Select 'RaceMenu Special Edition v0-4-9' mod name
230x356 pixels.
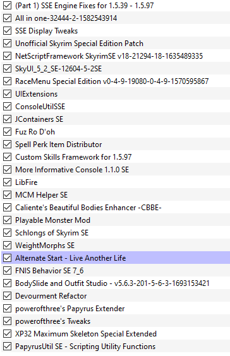[112, 81]
